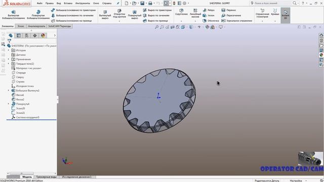
Task: Open Справочная геометрия tool
Action: pos(262,13)
